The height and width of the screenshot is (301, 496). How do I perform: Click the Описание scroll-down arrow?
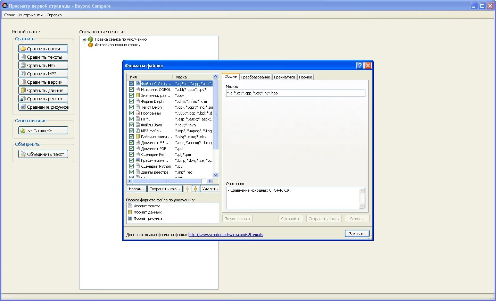click(362, 206)
